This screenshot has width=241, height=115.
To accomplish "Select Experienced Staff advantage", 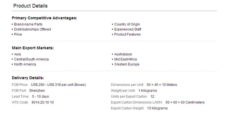I will pos(127,29).
